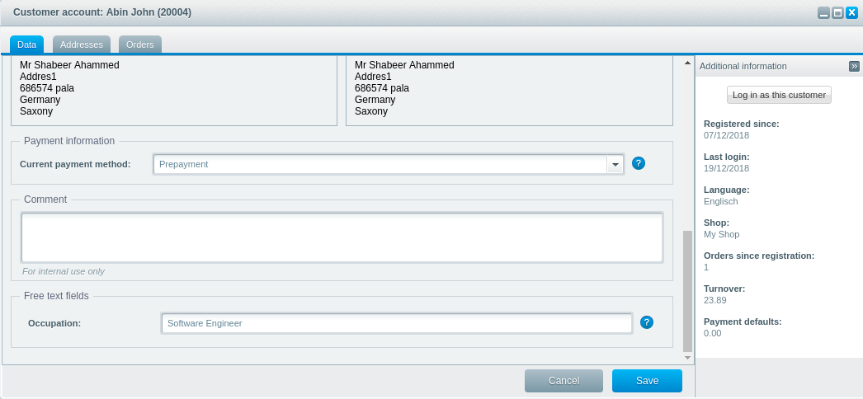This screenshot has width=863, height=399.
Task: Maximize the customer account window
Action: tap(837, 13)
